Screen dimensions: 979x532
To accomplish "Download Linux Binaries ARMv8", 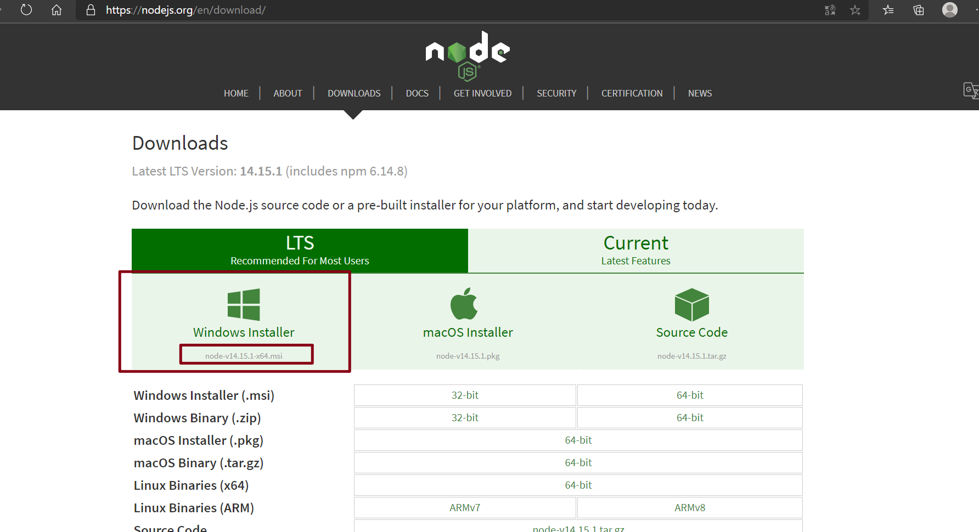I will [x=690, y=507].
